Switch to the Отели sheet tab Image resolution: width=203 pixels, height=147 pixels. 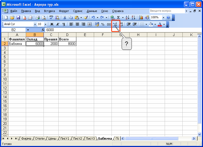[x=40, y=138]
